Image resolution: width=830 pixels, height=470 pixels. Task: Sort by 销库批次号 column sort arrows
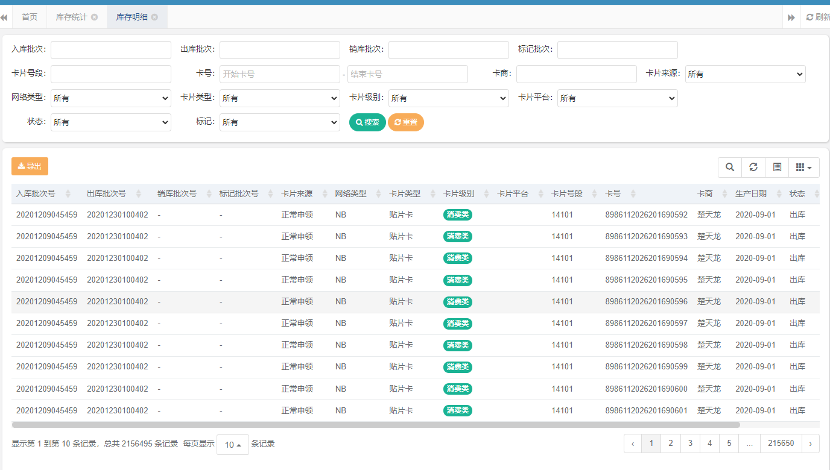(209, 194)
